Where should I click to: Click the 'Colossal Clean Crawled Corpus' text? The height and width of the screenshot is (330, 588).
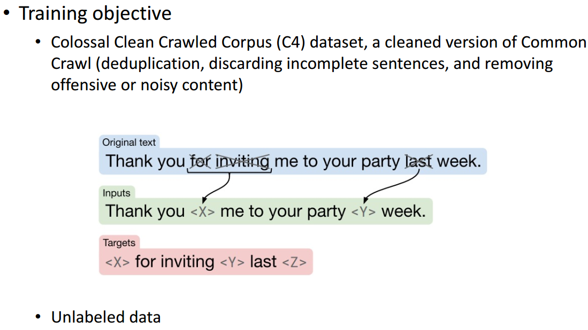pyautogui.click(x=161, y=42)
